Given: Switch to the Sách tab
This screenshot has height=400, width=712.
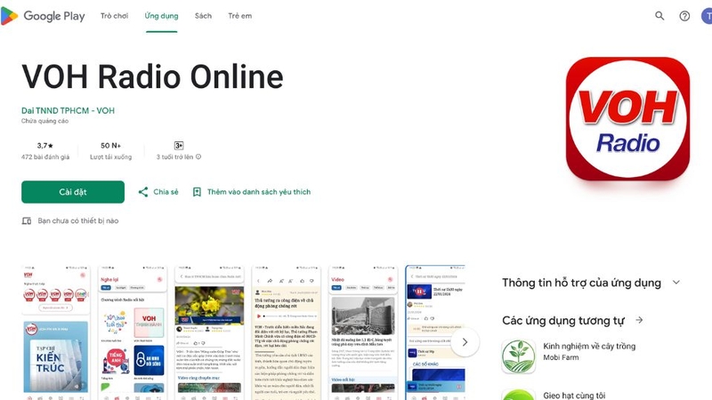Looking at the screenshot, I should [203, 16].
